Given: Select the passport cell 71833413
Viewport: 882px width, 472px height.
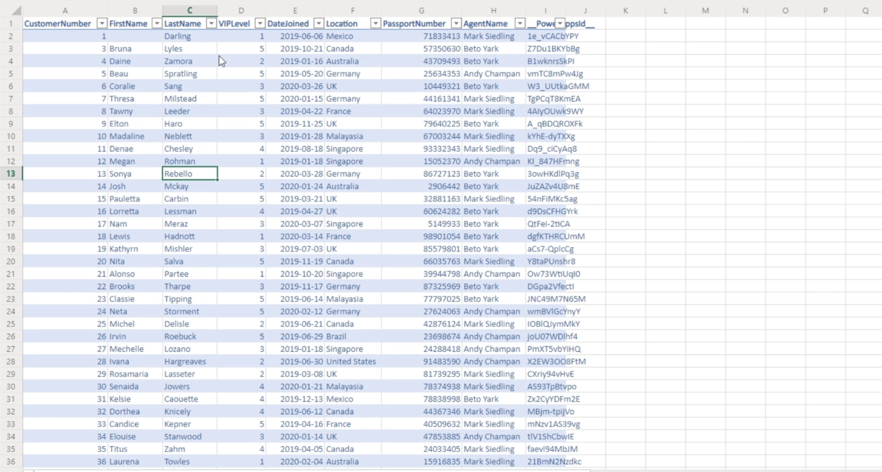Looking at the screenshot, I should click(422, 36).
